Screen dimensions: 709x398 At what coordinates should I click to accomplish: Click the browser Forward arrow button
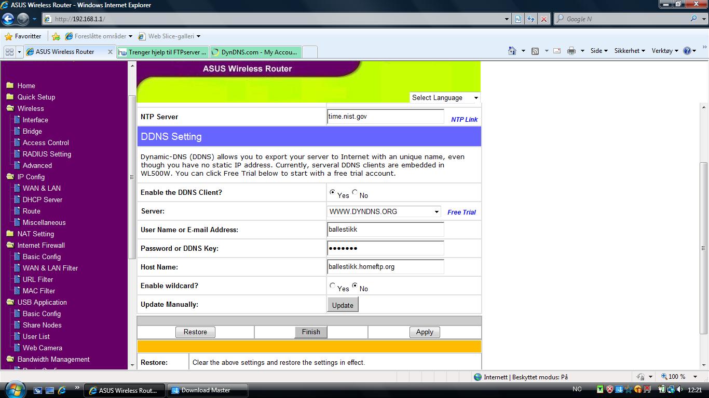coord(23,19)
